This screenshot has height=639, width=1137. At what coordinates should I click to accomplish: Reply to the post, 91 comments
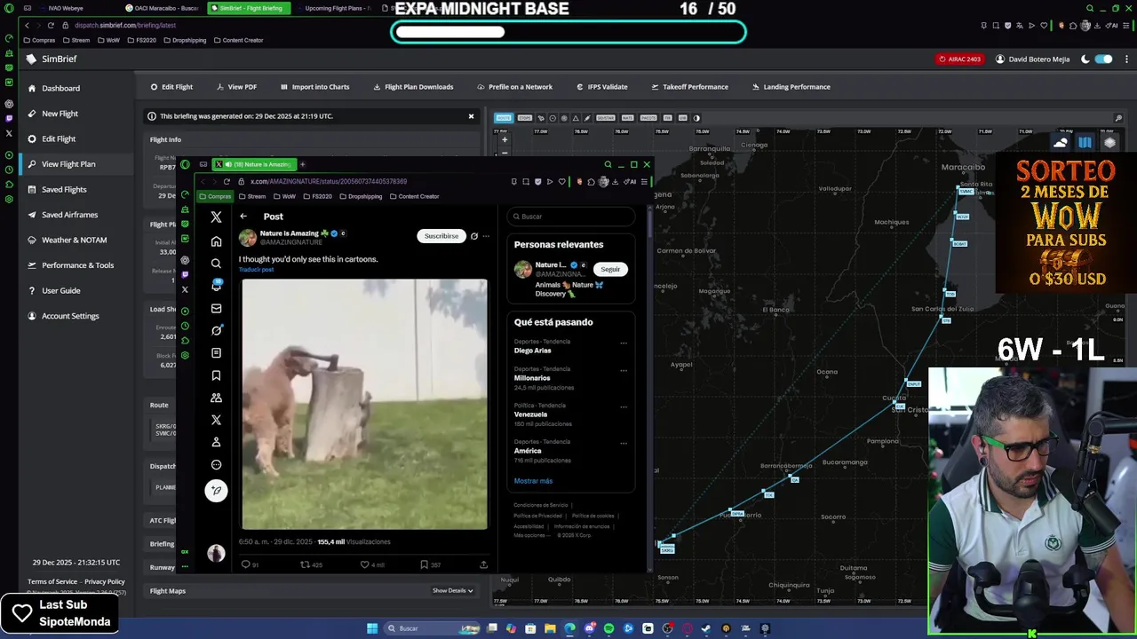[x=250, y=564]
